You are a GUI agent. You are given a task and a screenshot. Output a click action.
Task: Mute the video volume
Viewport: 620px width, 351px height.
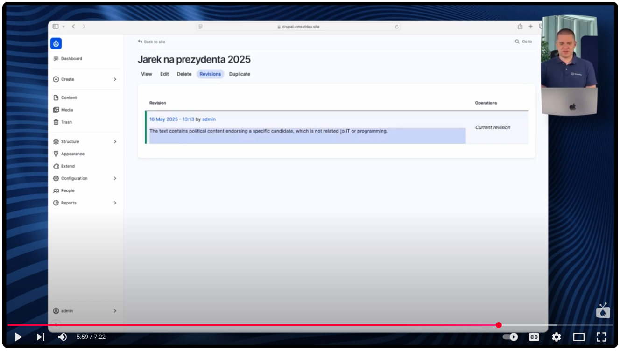62,337
